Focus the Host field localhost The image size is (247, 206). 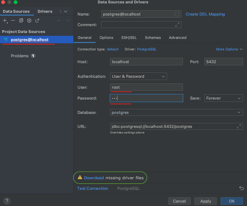tap(146, 62)
